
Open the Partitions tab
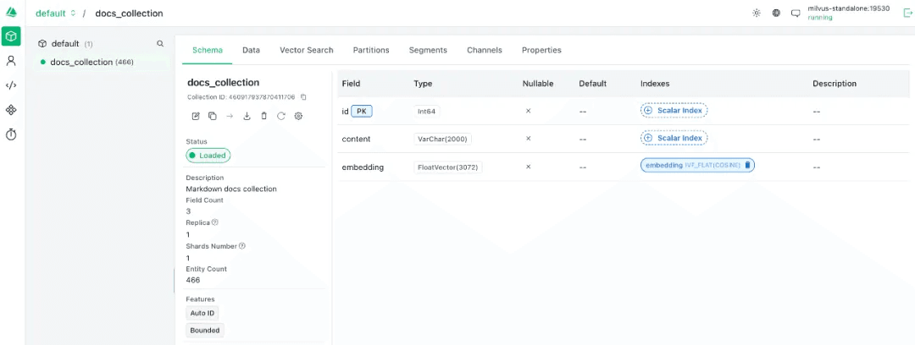371,50
